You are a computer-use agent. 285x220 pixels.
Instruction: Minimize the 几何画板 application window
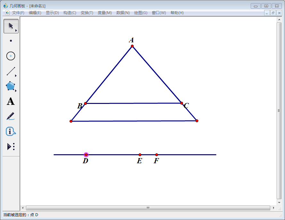(x=256, y=6)
